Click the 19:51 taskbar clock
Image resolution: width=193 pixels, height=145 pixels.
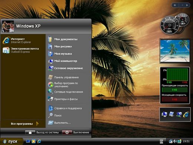(186, 141)
